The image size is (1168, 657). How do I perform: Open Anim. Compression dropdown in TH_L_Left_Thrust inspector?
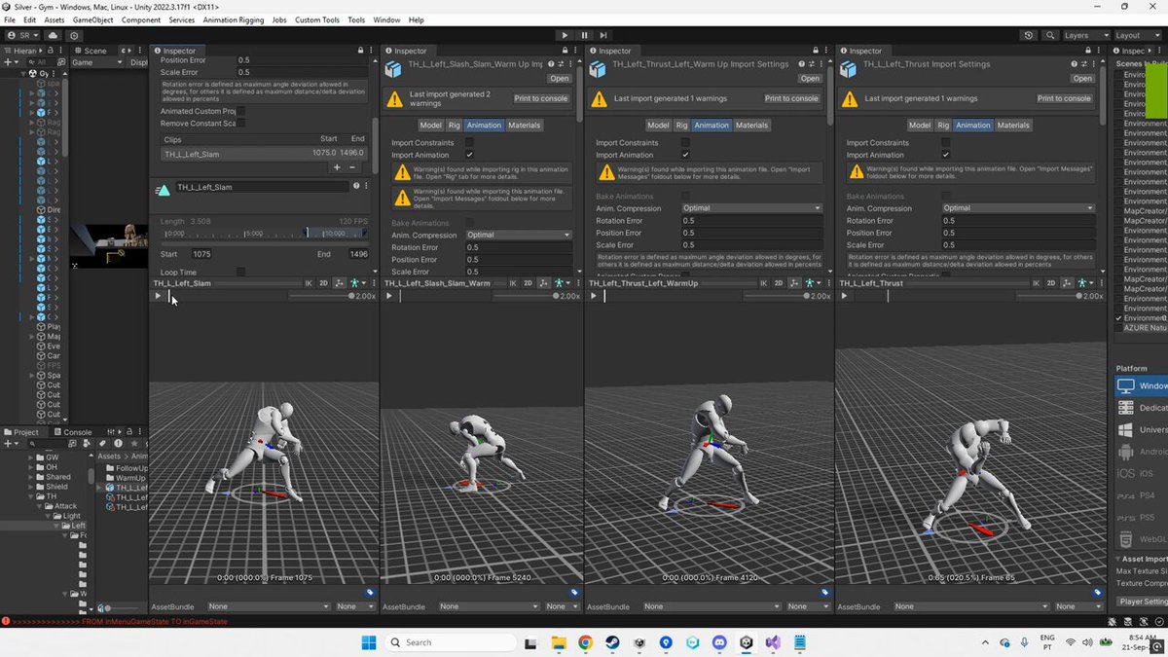point(1018,208)
